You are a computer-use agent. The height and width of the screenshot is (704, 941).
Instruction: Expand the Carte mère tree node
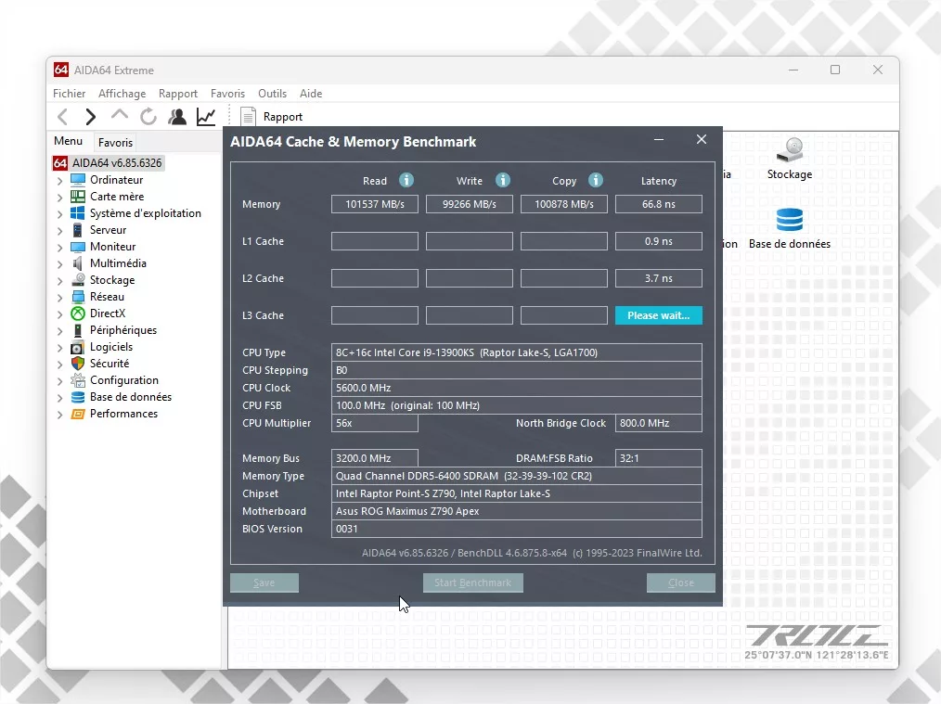pyautogui.click(x=60, y=197)
